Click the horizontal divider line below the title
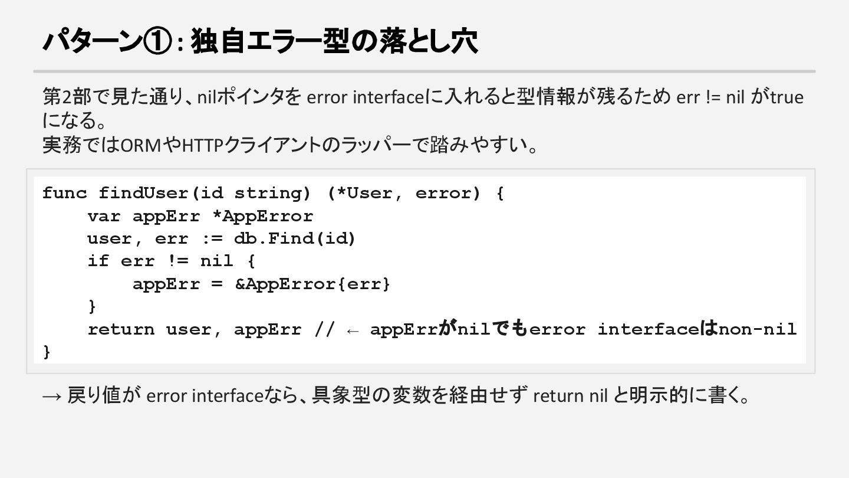This screenshot has width=849, height=478. point(424,71)
